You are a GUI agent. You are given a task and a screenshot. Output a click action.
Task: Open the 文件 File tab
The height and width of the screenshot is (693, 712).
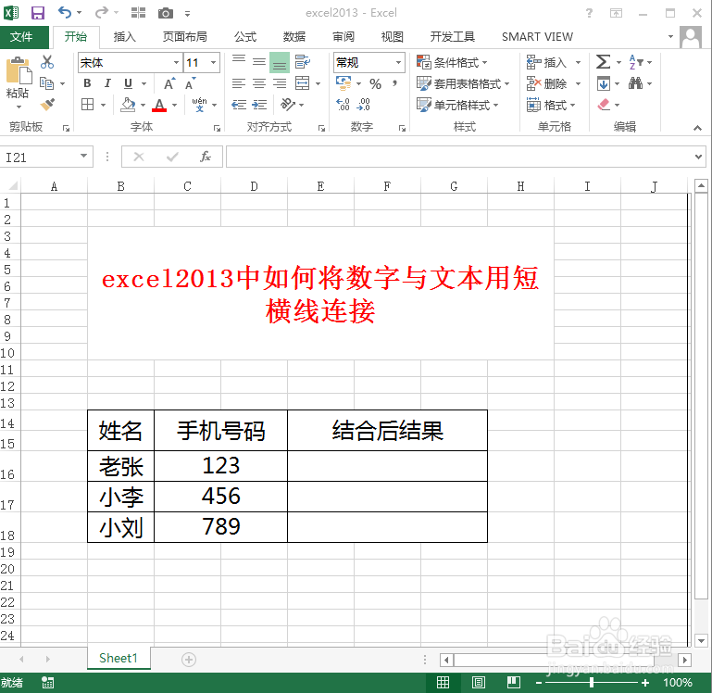[22, 37]
